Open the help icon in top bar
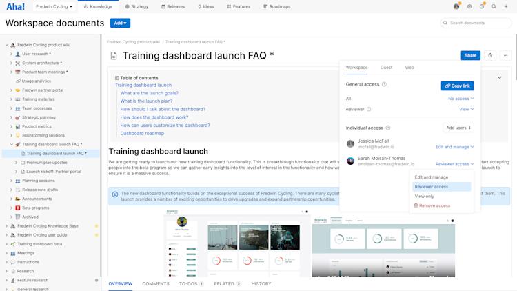The height and width of the screenshot is (291, 517). point(482,6)
